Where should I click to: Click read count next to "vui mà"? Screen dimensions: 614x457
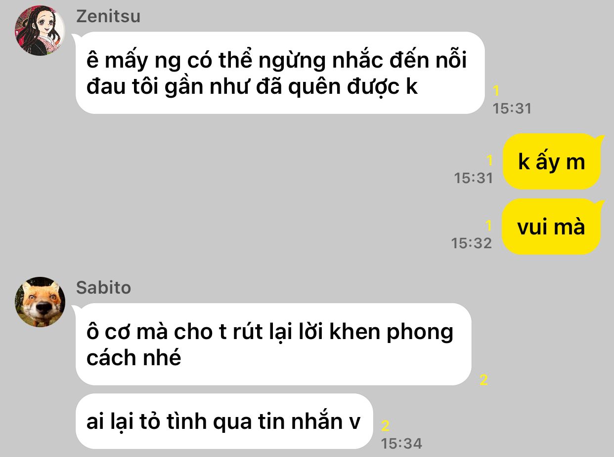[x=489, y=226]
